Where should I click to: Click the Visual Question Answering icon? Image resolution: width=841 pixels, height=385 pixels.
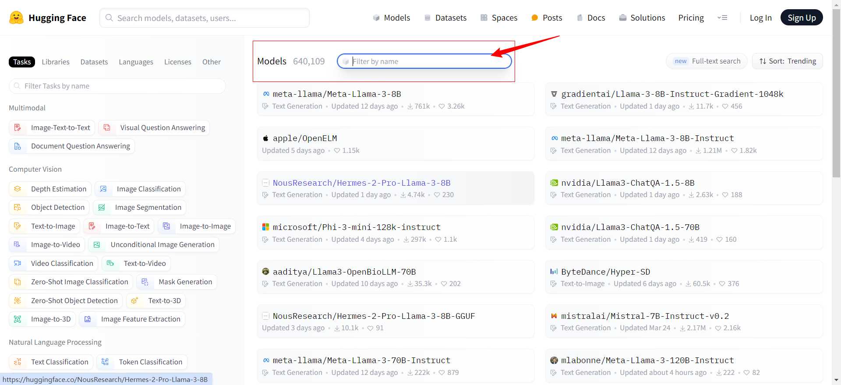point(107,127)
